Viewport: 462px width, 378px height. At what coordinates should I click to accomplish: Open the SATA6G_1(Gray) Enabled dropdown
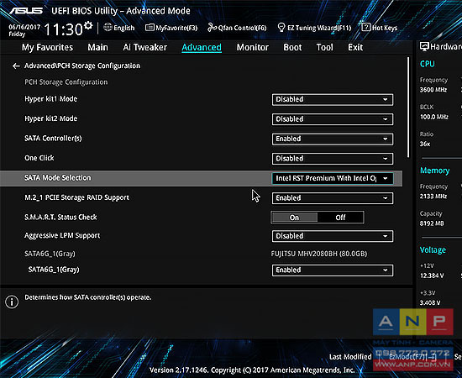pos(333,270)
